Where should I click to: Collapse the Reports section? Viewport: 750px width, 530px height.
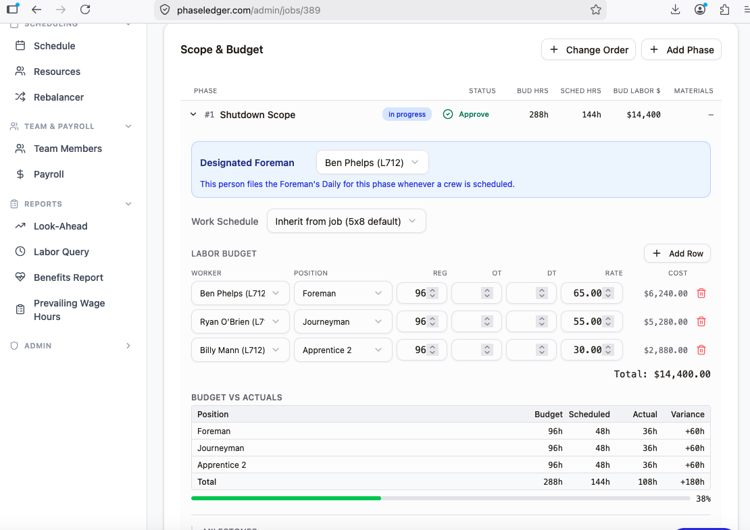(128, 204)
